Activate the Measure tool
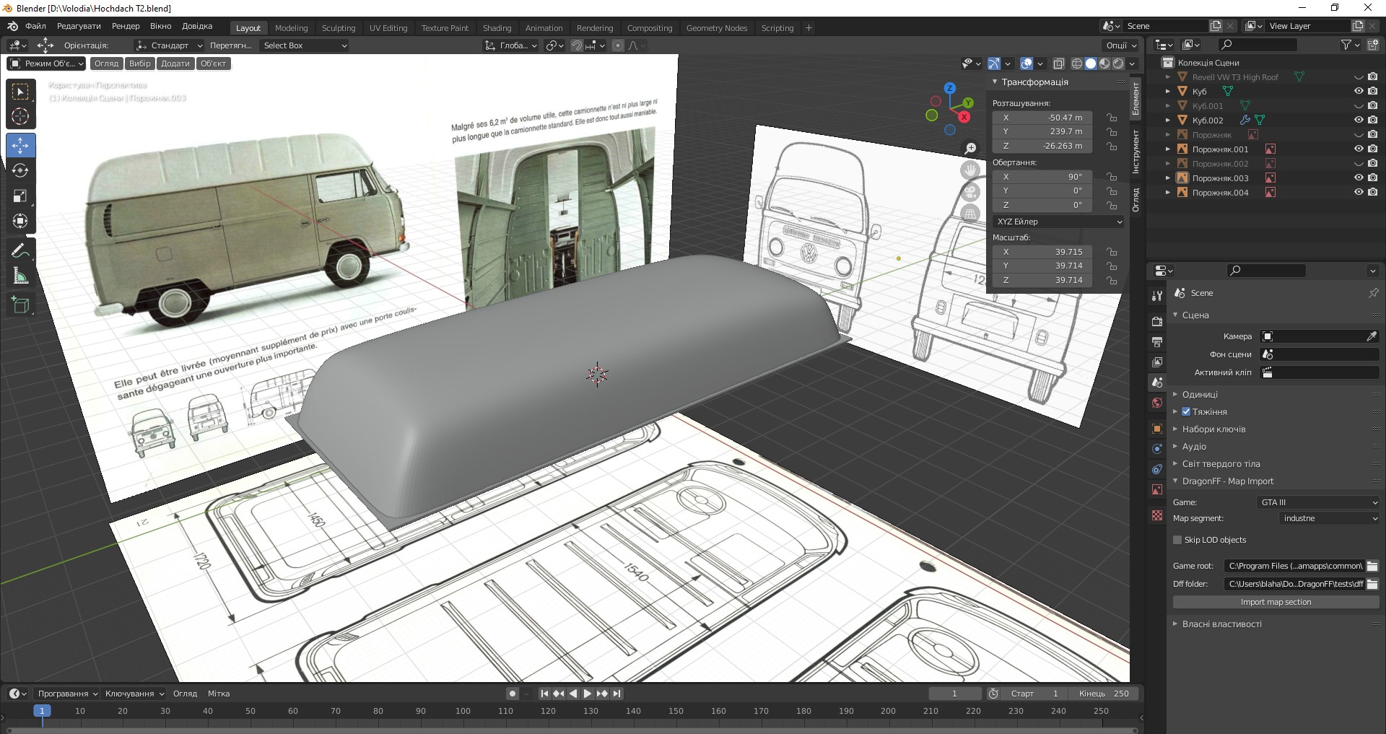 [20, 276]
